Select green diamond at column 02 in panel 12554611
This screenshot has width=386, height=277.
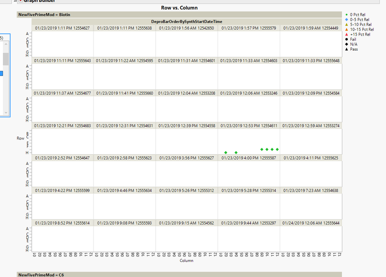click(226, 153)
